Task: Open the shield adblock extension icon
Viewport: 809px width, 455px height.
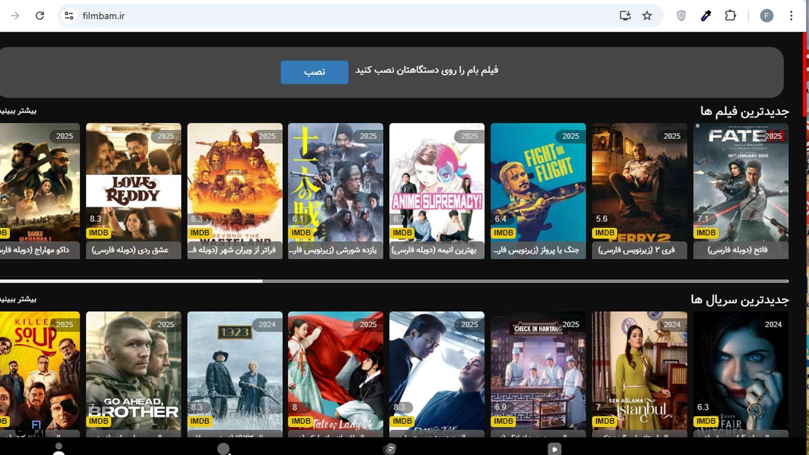Action: click(680, 15)
